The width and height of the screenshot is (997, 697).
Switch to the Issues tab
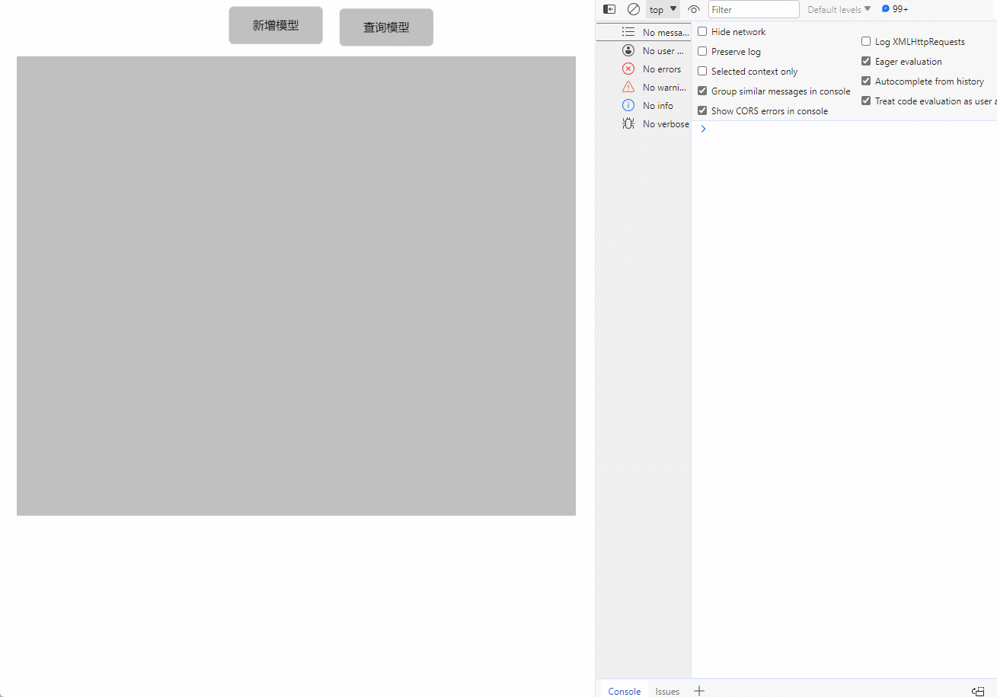click(x=667, y=691)
